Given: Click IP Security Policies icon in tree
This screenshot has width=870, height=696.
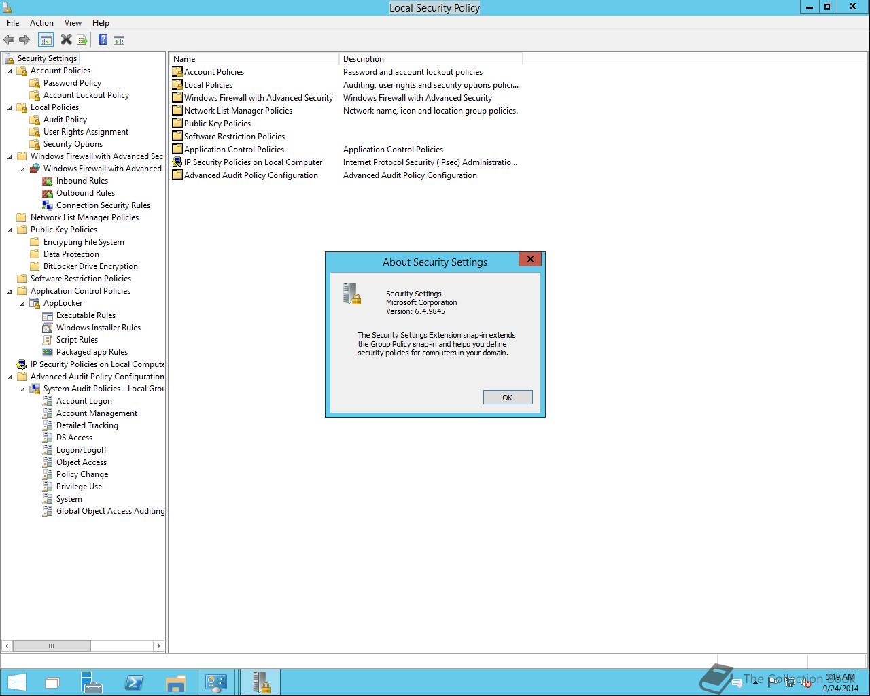Looking at the screenshot, I should tap(22, 364).
